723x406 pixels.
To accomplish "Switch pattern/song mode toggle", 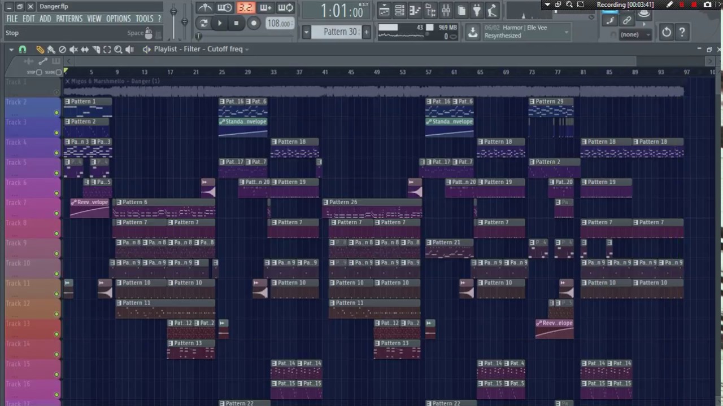I will pos(203,23).
